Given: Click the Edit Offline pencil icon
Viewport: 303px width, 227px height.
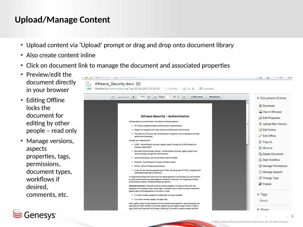Looking at the screenshot, I should click(x=260, y=136).
